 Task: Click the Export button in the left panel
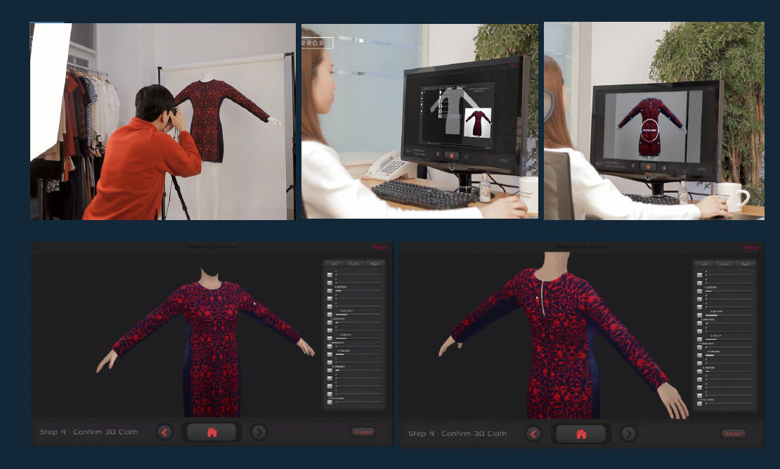click(x=364, y=432)
